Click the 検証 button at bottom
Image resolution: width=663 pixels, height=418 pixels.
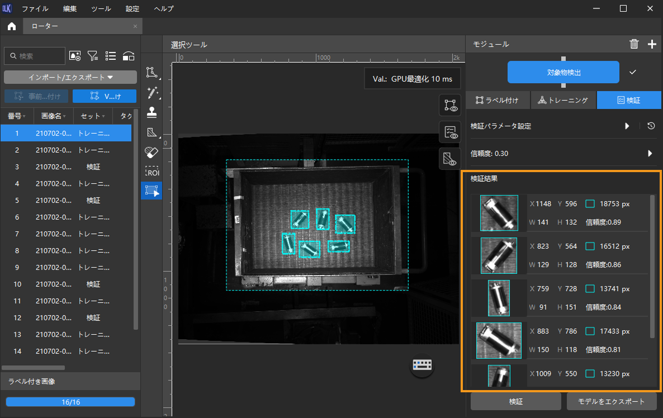[515, 401]
